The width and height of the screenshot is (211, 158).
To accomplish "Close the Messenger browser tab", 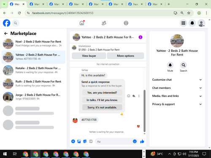I will tap(24, 4).
